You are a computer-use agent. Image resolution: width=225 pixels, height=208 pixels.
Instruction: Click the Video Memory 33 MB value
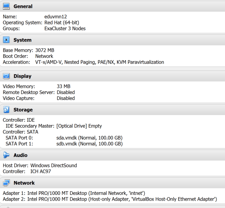(x=64, y=86)
